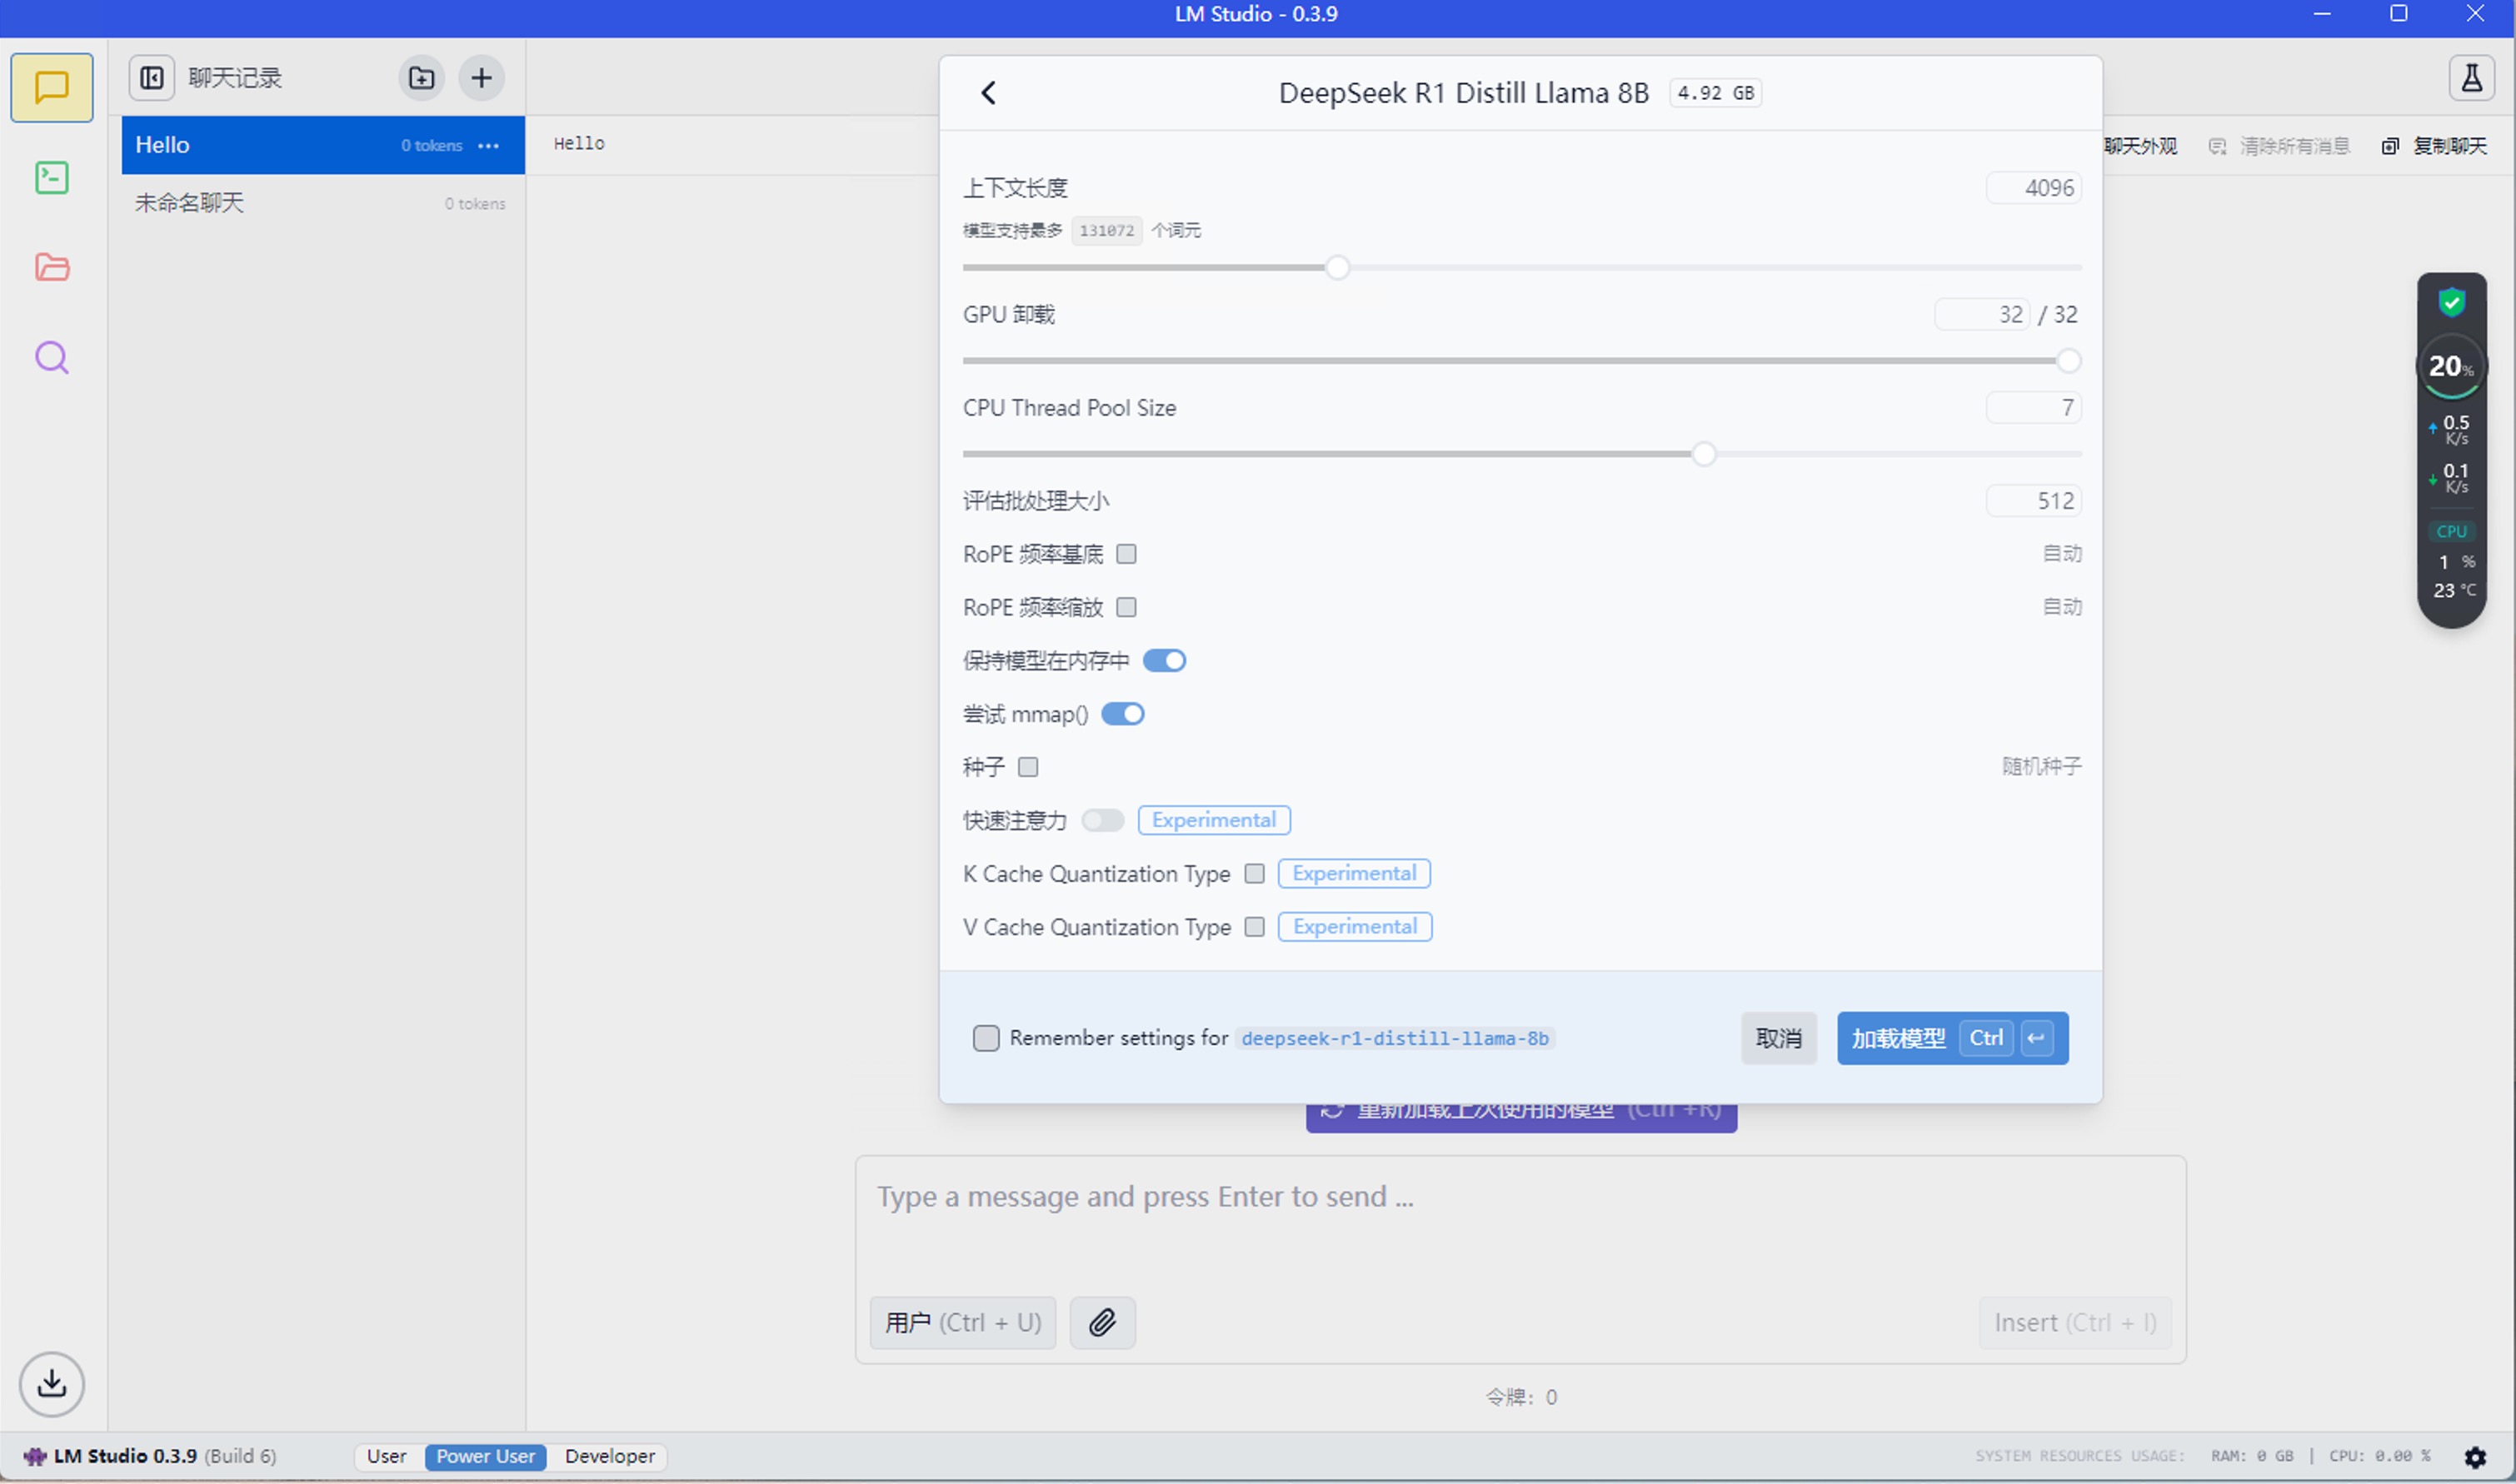2516x1484 pixels.
Task: Select the 未命名聊天 chat entry
Action: [x=323, y=203]
